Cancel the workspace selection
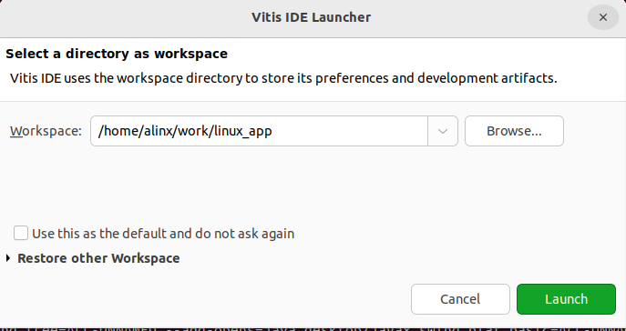The width and height of the screenshot is (626, 331). click(x=460, y=299)
